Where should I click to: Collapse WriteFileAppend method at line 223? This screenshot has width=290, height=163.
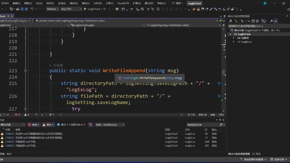[x=25, y=71]
